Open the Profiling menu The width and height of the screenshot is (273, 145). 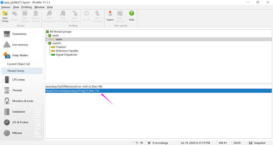[26, 7]
